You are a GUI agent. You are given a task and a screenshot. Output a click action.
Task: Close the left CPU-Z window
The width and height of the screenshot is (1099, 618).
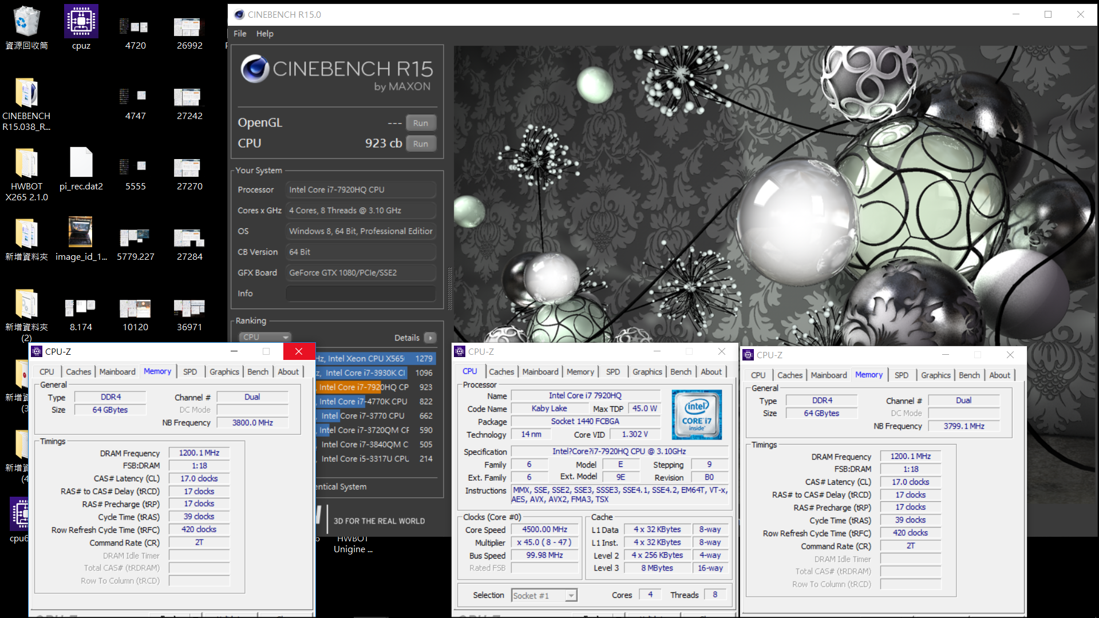299,351
